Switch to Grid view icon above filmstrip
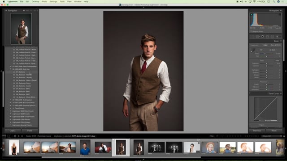The image size is (287, 161). click(15, 136)
